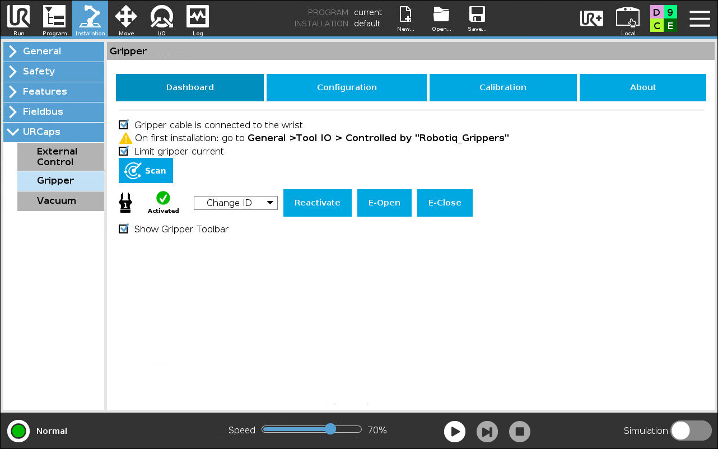Open the Configuration tab
This screenshot has height=449, width=718.
tap(347, 87)
